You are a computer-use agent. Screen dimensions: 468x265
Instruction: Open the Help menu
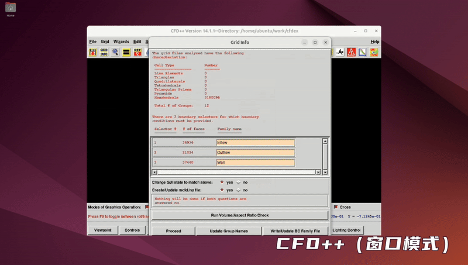pos(375,42)
